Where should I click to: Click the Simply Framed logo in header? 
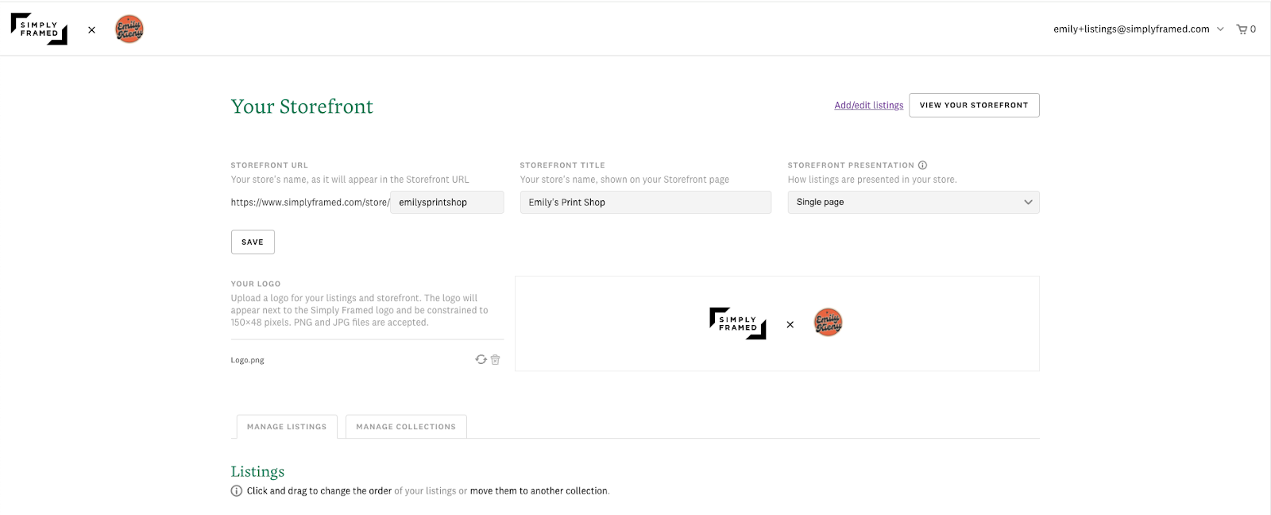click(x=39, y=29)
